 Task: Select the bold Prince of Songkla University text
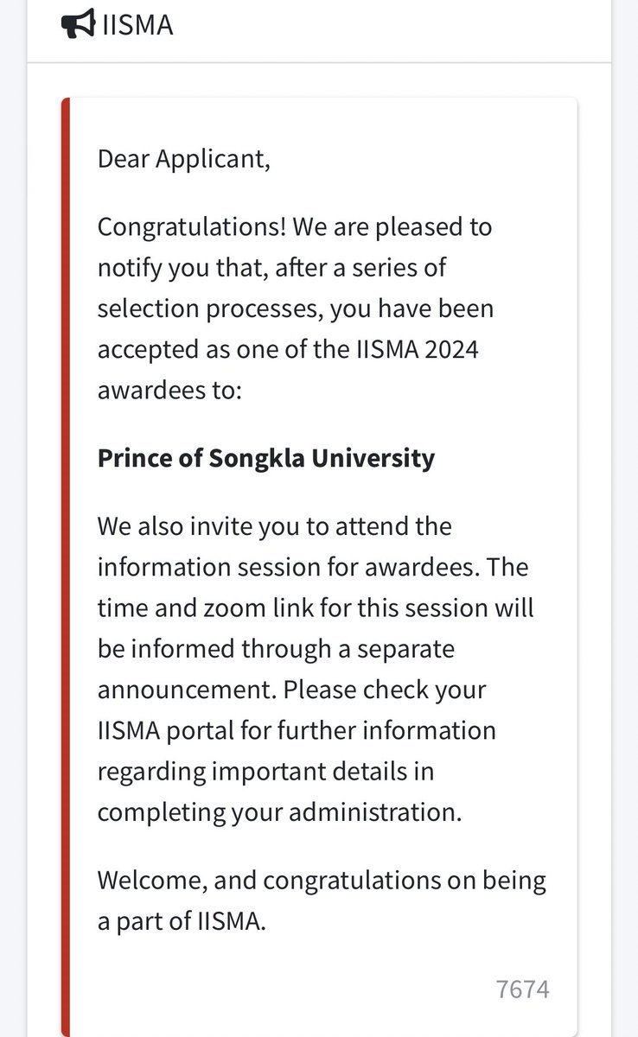265,458
